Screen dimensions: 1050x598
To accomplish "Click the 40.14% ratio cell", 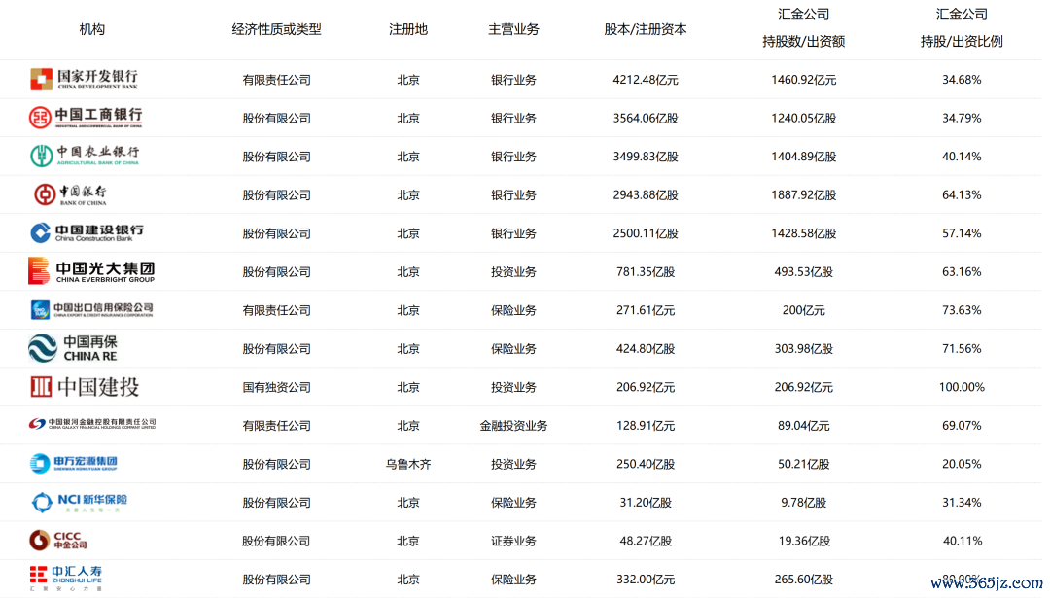I will [962, 156].
